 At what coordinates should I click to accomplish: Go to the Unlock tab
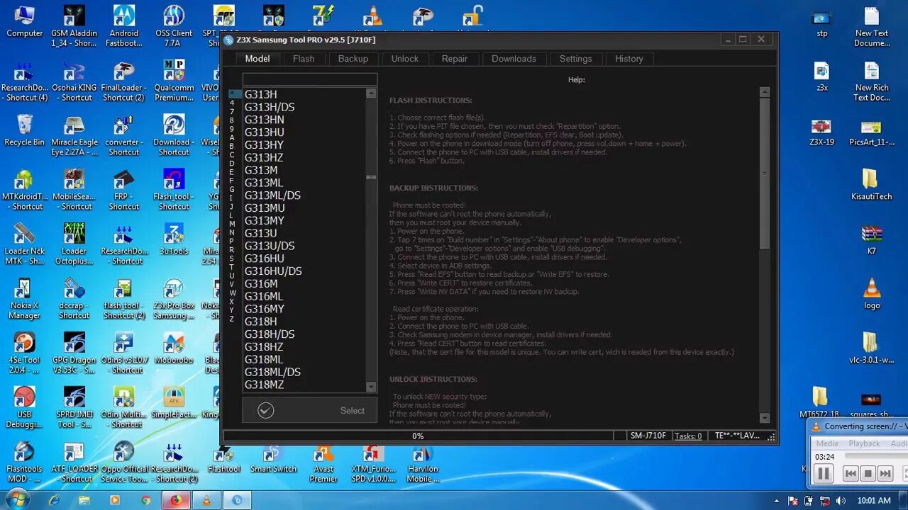(404, 59)
